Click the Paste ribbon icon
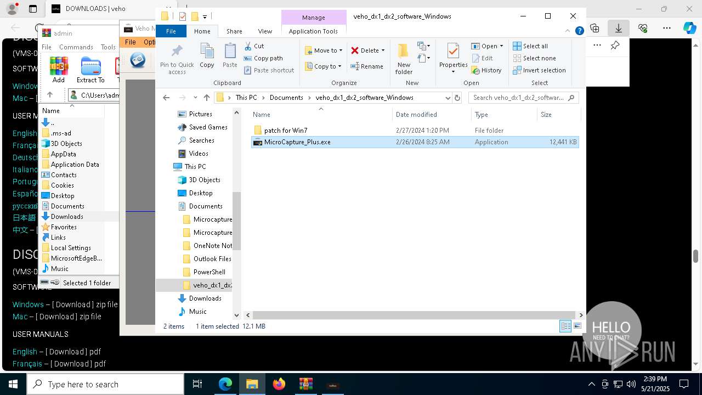 (x=230, y=55)
